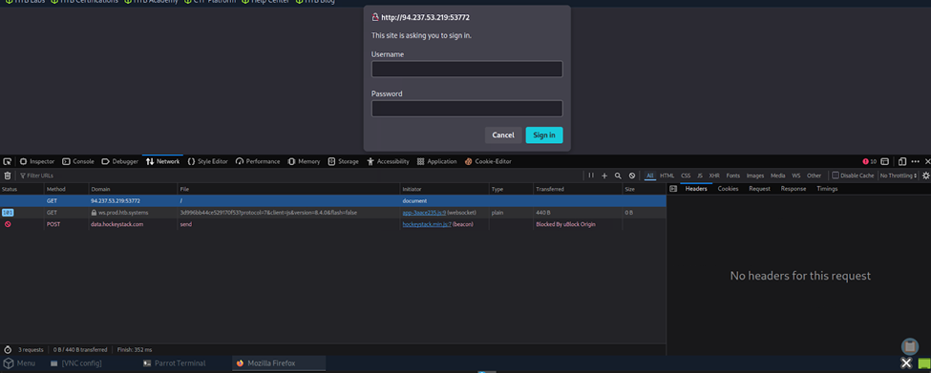The height and width of the screenshot is (373, 931).
Task: Open request blocking circle-slash icon
Action: point(632,176)
